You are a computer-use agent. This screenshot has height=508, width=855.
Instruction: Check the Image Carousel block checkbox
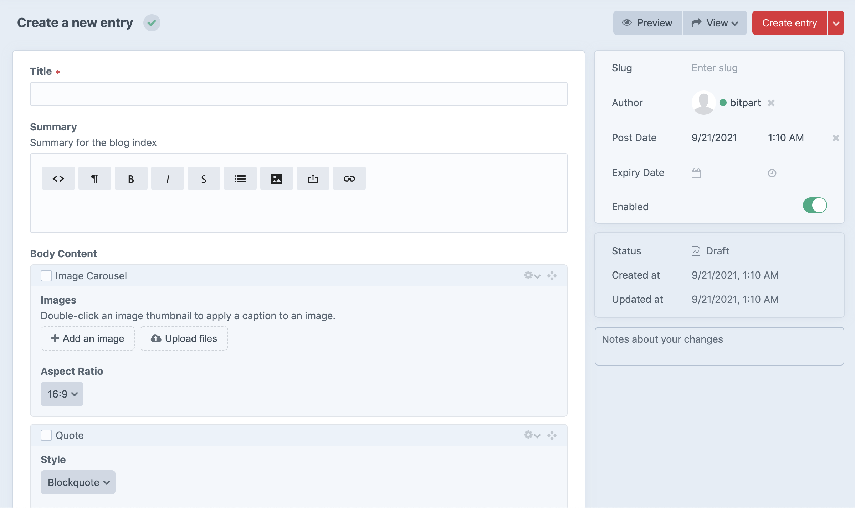46,276
